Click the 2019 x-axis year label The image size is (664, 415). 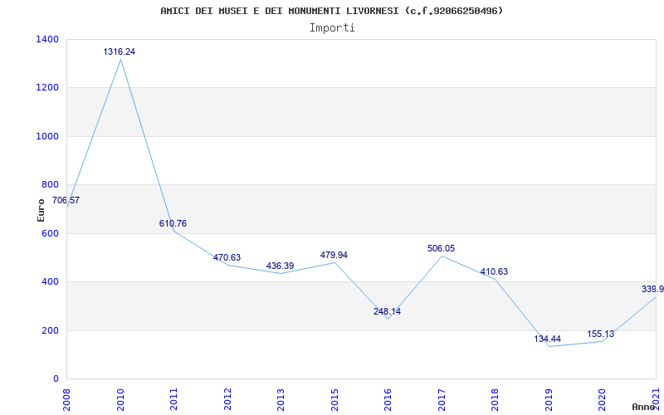coord(549,400)
